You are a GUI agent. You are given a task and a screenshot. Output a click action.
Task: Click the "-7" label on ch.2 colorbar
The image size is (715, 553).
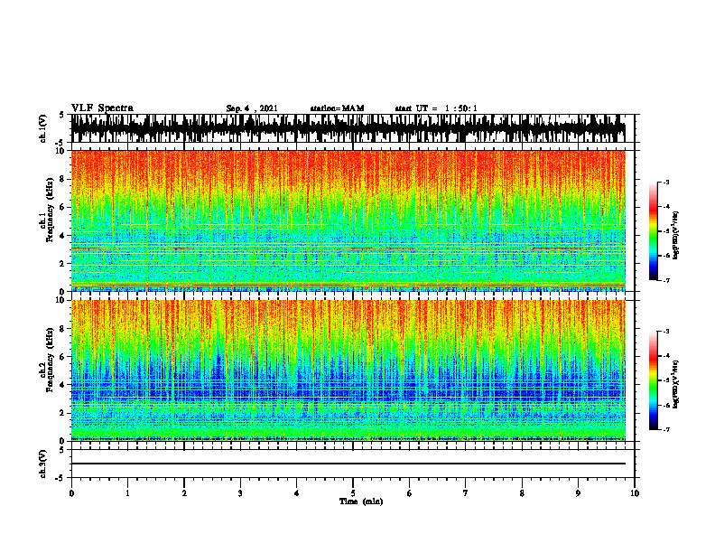tap(666, 429)
